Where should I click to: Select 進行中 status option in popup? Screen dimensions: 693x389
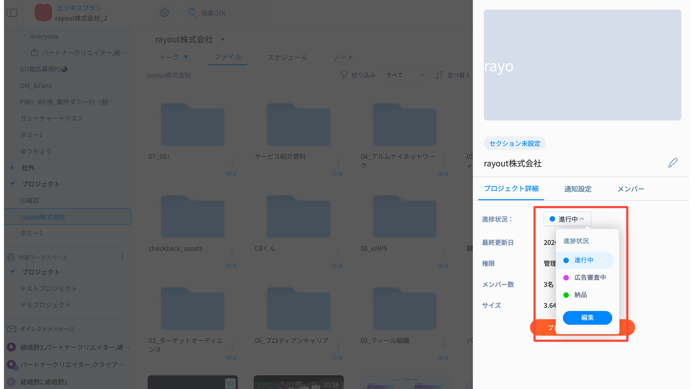coord(584,260)
